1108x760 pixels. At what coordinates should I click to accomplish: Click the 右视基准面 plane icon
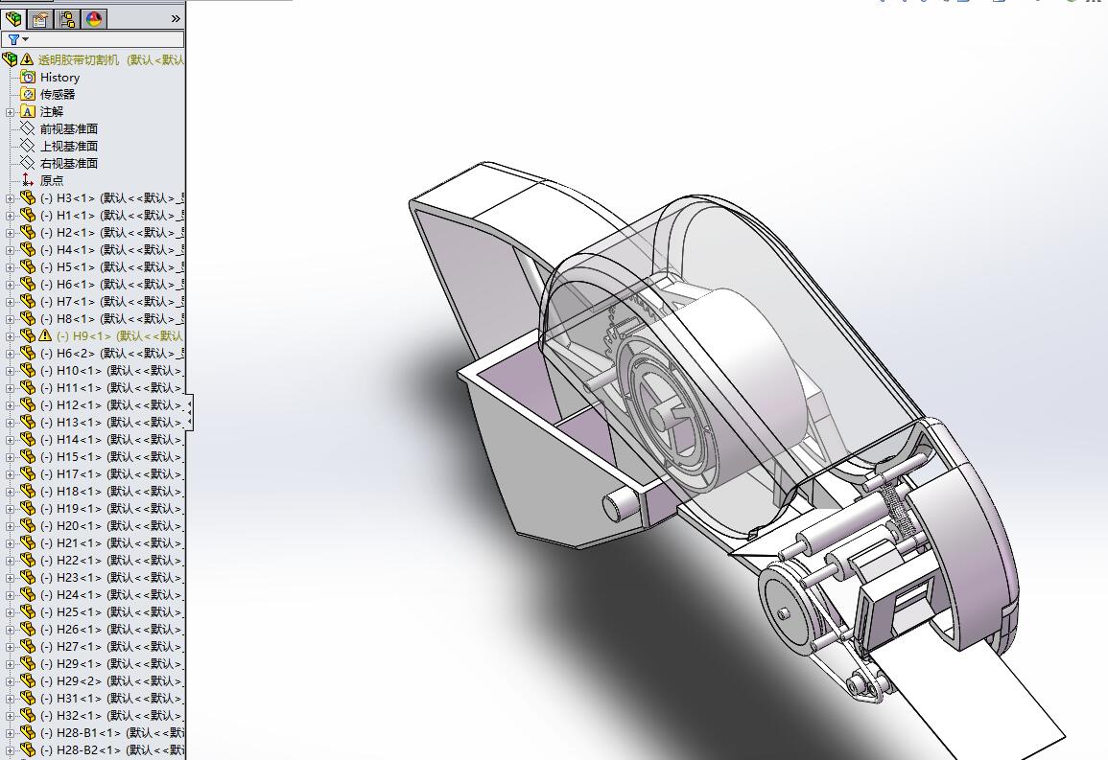pos(28,163)
